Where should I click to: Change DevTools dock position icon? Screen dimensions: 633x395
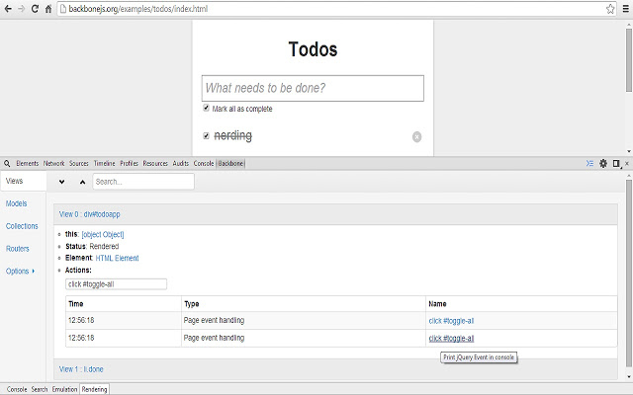coord(616,163)
